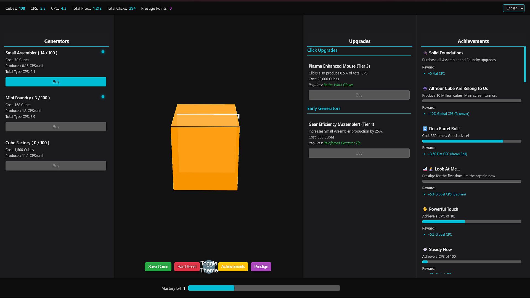This screenshot has width=530, height=298.
Task: Click the blue indicator dot on Mini Foundry
Action: (x=103, y=97)
